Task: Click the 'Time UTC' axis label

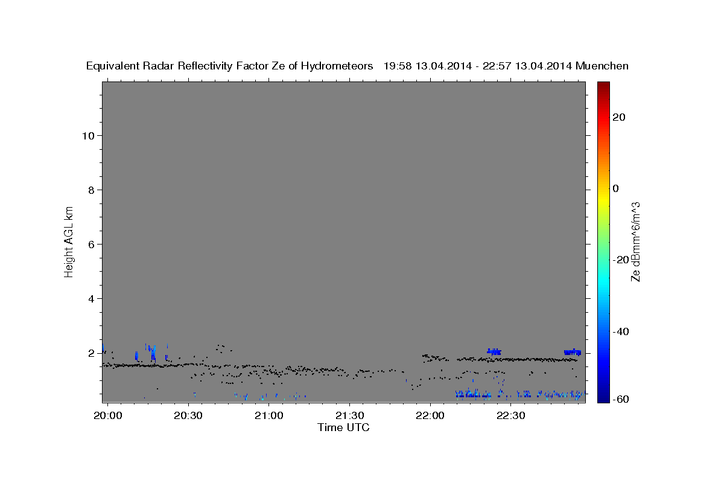Action: pos(343,427)
